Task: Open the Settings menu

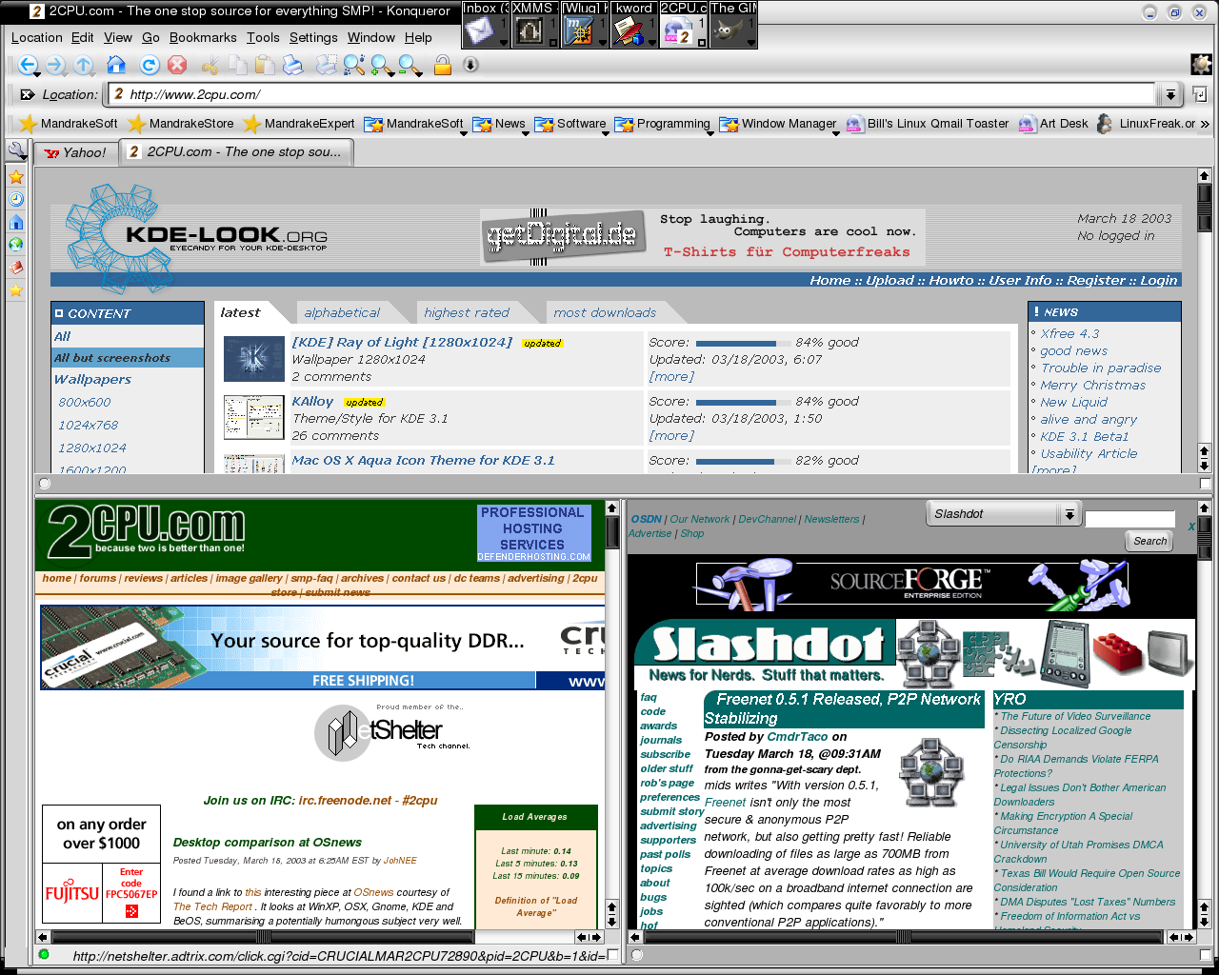Action: click(x=313, y=37)
